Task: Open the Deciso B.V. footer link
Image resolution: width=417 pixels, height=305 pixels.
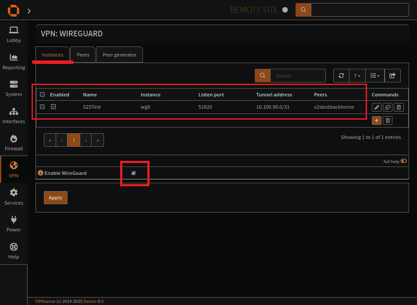Action: (94, 301)
